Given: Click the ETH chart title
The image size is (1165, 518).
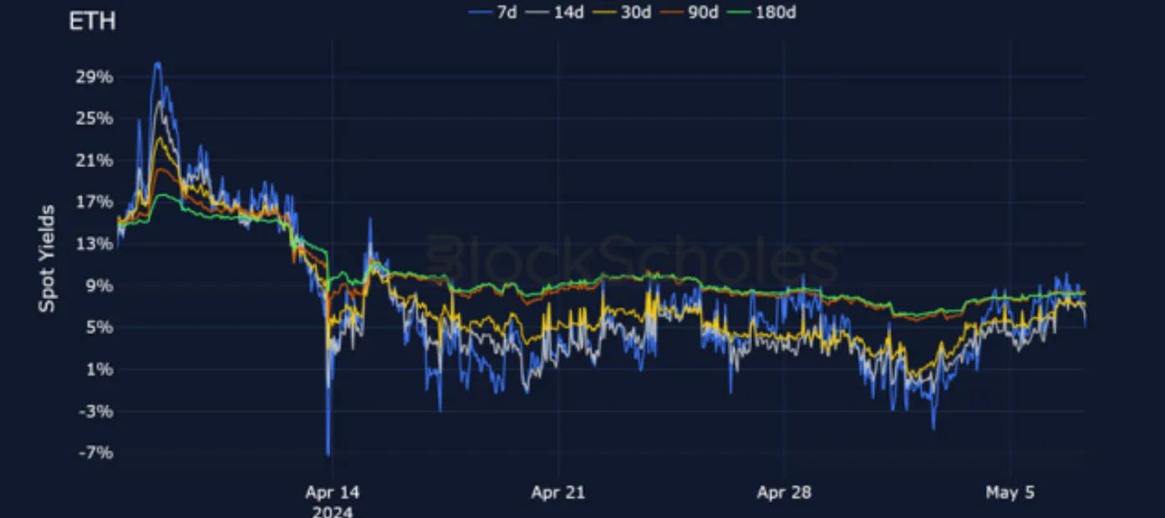Looking at the screenshot, I should (92, 23).
